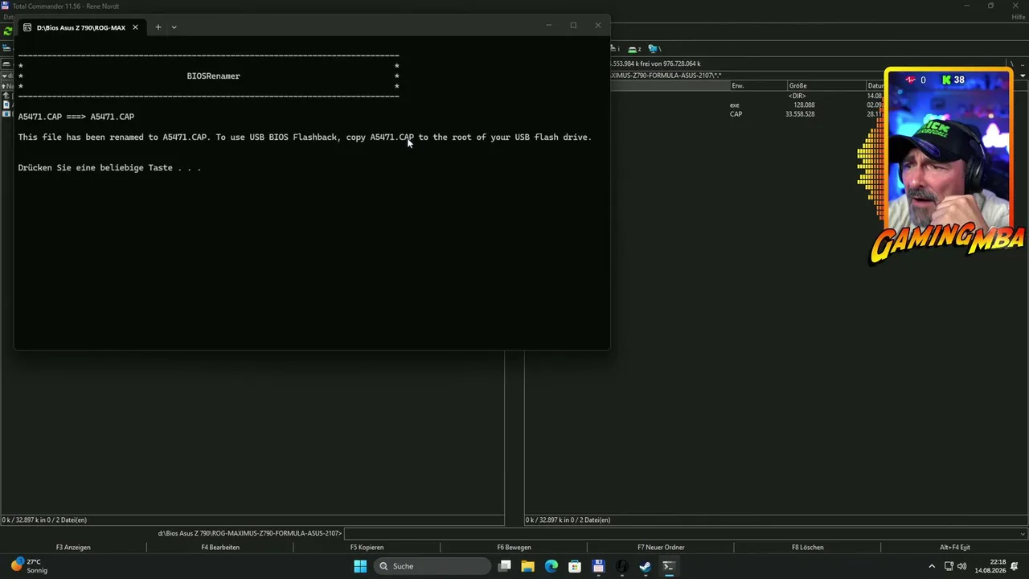Click F7 Neuer Ordner button
The height and width of the screenshot is (579, 1029).
pos(661,548)
